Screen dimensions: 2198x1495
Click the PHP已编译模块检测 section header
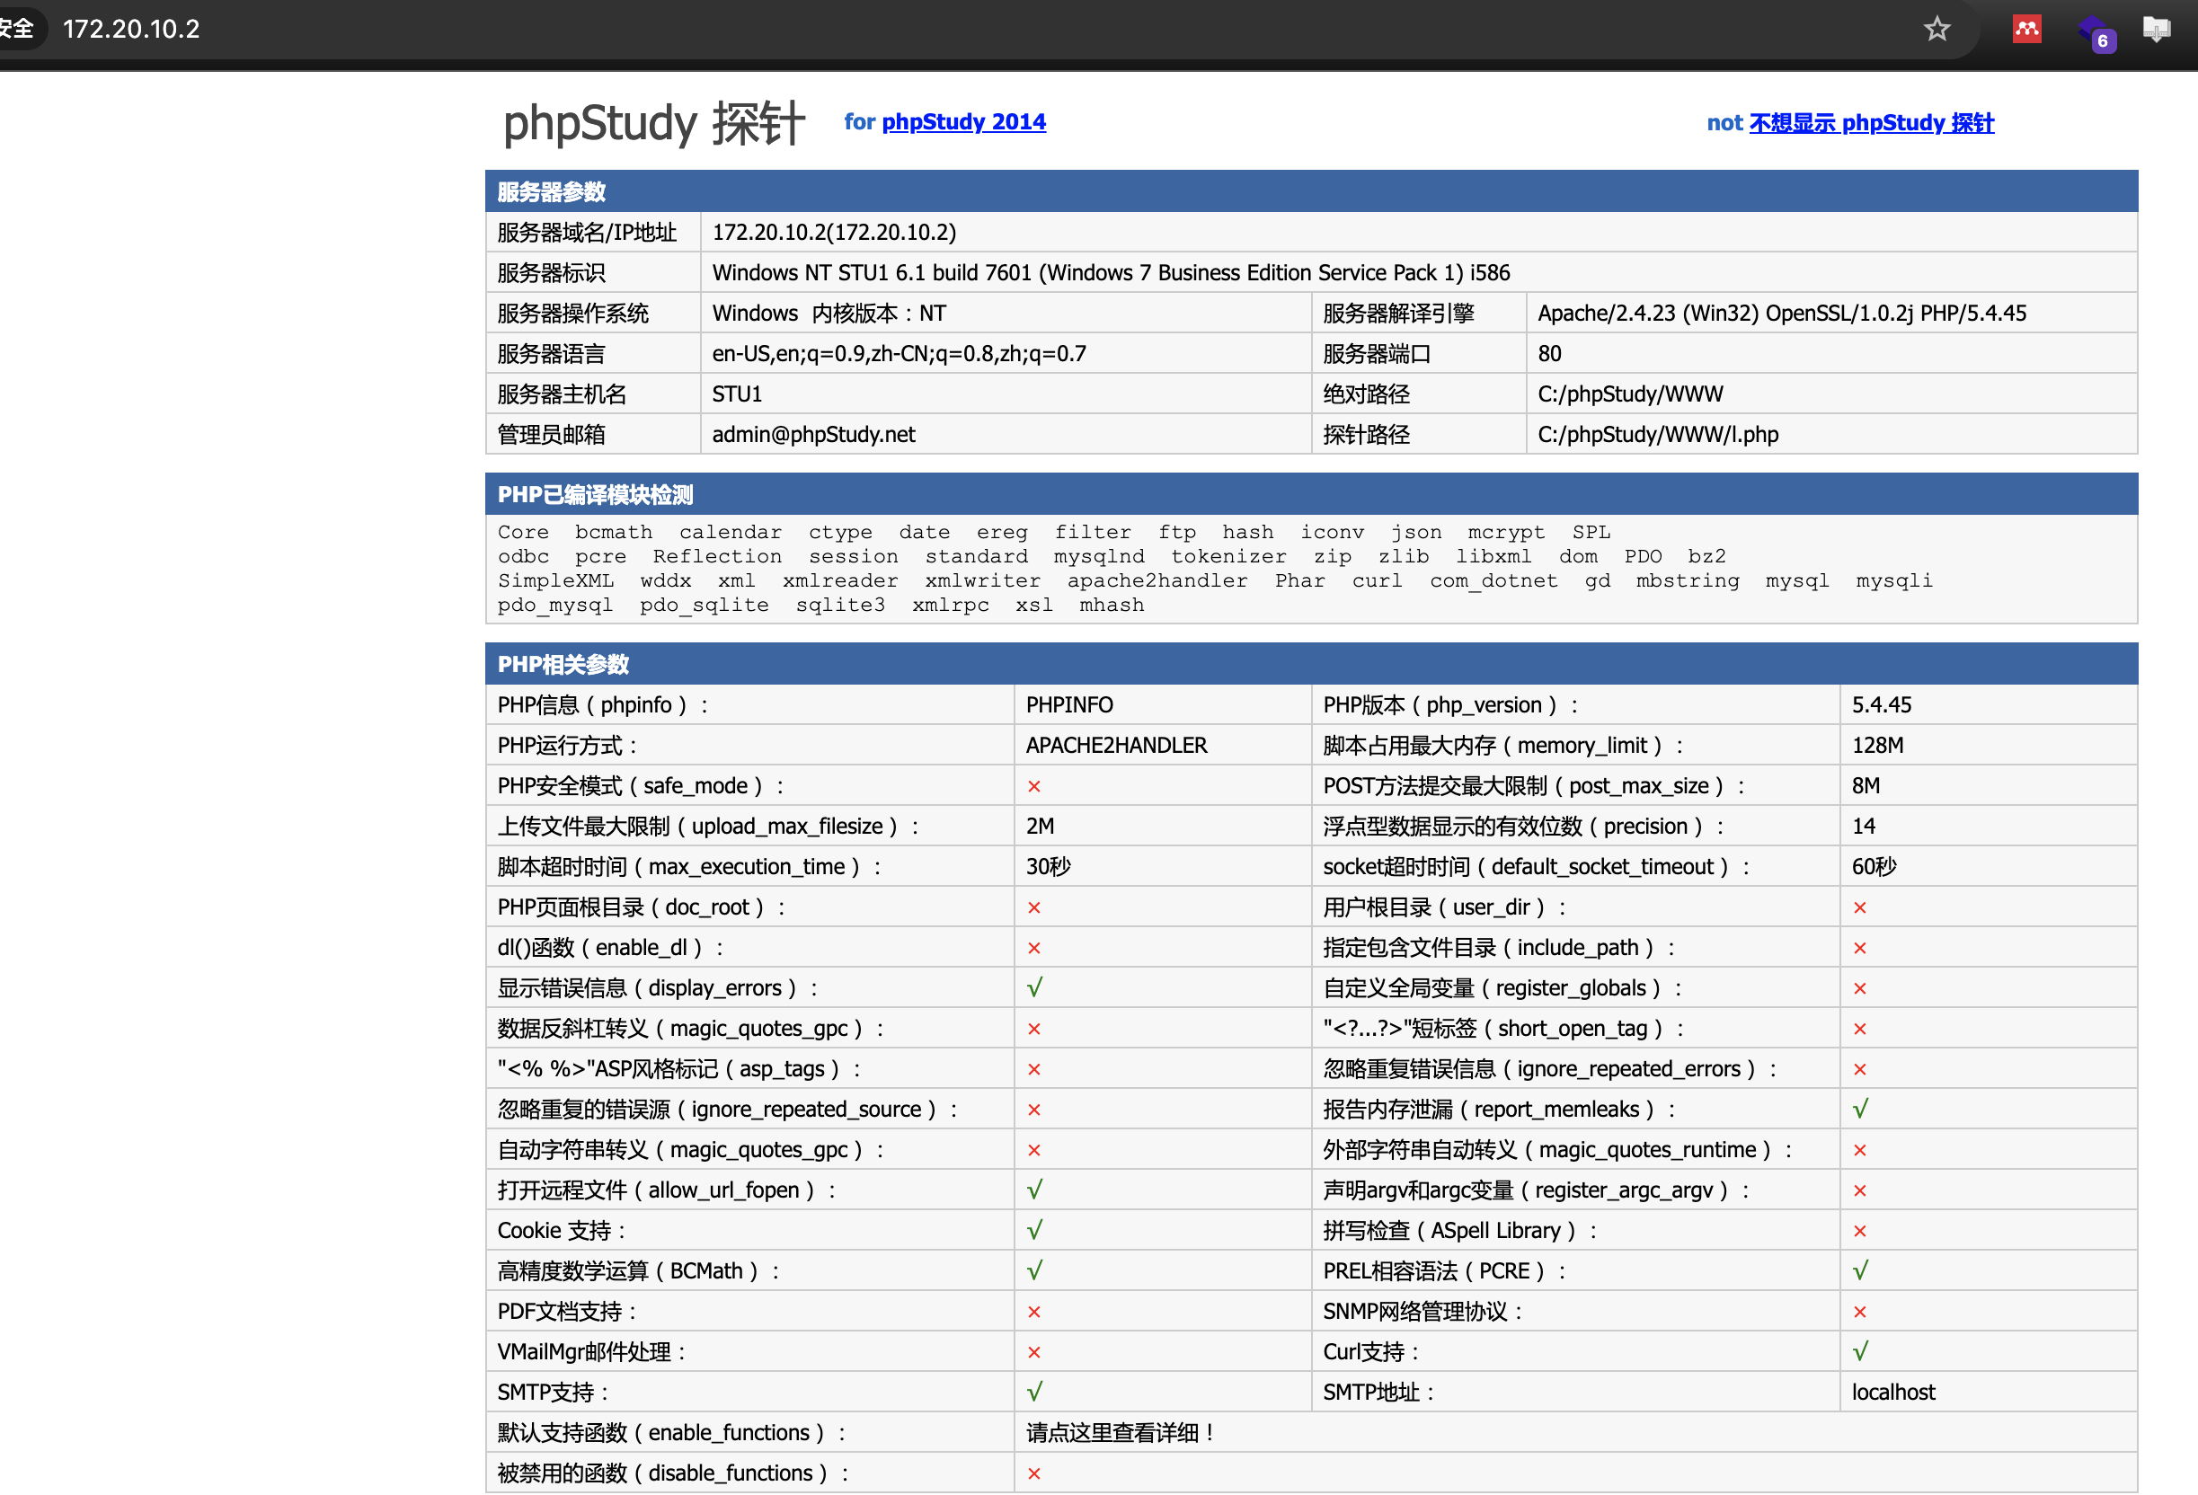tap(595, 494)
